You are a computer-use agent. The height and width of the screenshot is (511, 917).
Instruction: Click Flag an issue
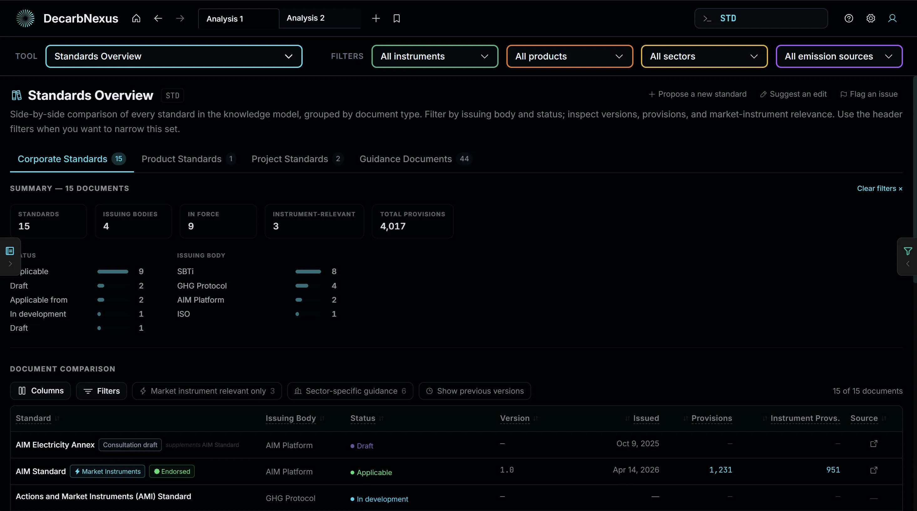(869, 94)
